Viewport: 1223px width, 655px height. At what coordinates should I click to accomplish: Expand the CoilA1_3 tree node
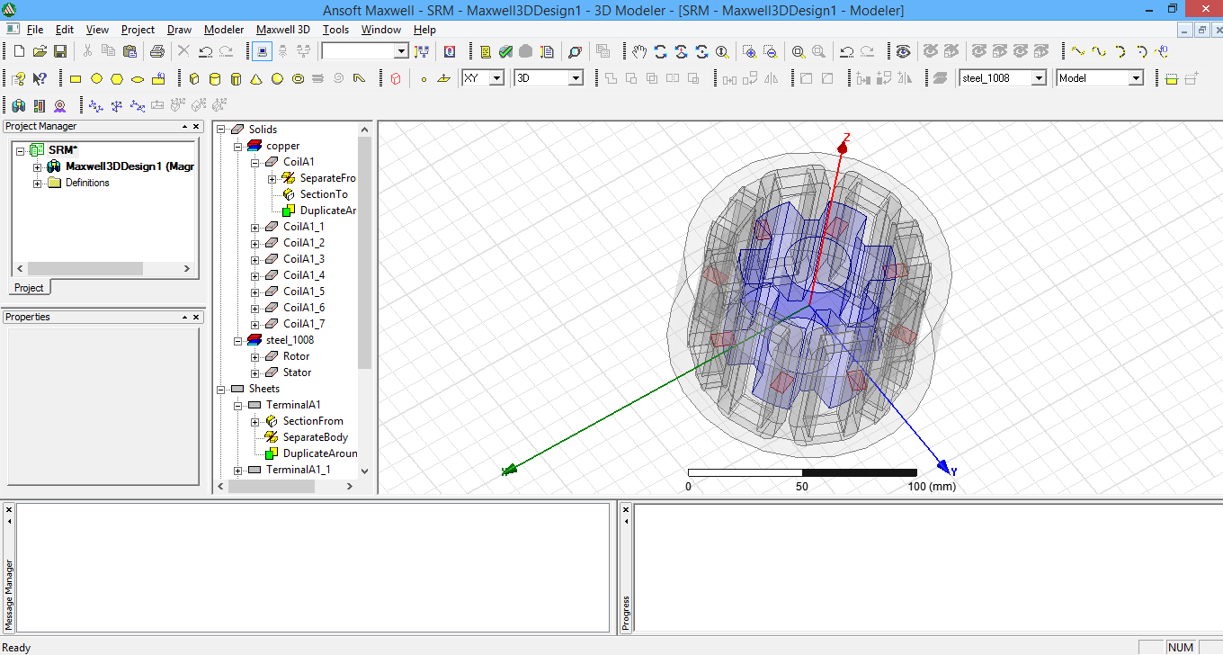pos(256,258)
